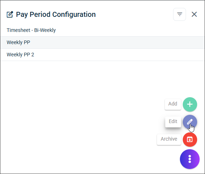Click the red Archive box icon
This screenshot has width=205, height=174.
[x=190, y=140]
